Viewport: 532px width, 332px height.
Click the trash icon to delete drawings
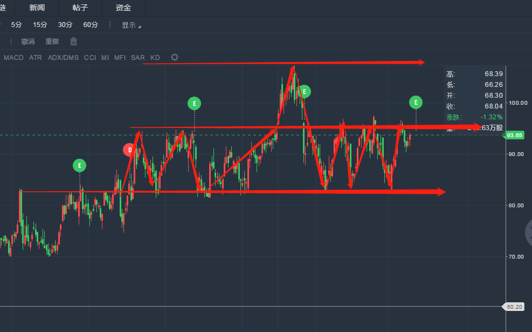(74, 42)
